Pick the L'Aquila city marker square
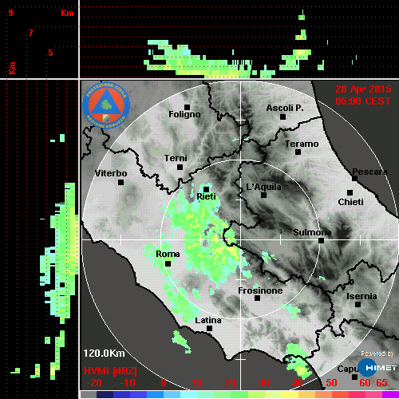The height and width of the screenshot is (399, 399). 263,195
